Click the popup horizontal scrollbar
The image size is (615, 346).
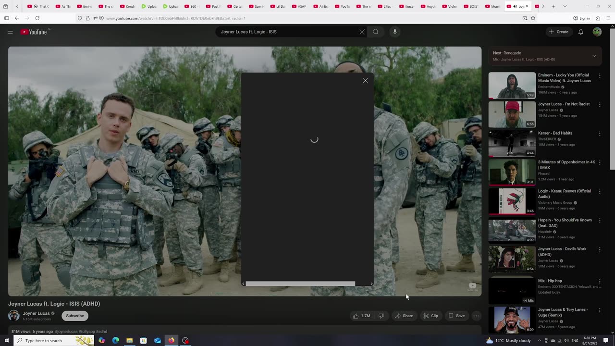(300, 284)
